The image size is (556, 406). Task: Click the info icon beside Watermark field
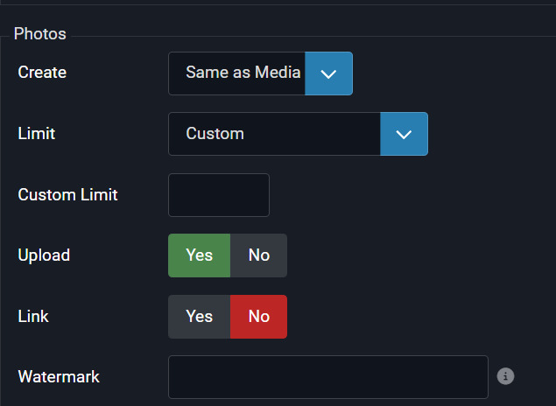(505, 376)
